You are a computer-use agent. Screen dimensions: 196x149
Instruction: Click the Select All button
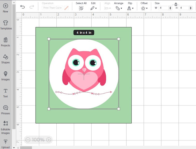coord(81,8)
